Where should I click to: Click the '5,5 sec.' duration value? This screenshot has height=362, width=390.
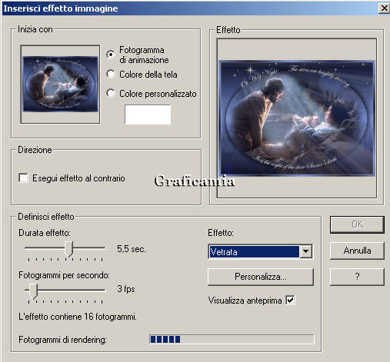132,249
